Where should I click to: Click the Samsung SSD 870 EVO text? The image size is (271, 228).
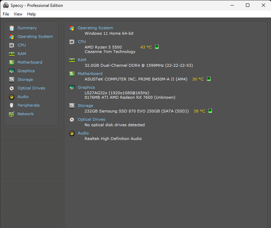tap(137, 111)
